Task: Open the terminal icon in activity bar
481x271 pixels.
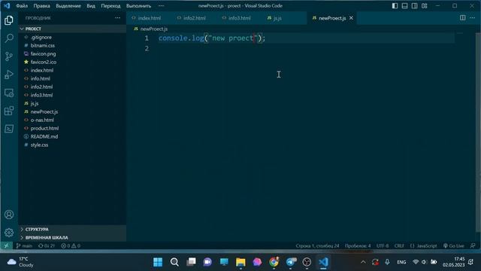Action: click(x=9, y=129)
